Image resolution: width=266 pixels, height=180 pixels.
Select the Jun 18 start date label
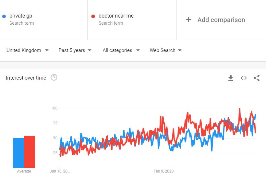(60, 171)
